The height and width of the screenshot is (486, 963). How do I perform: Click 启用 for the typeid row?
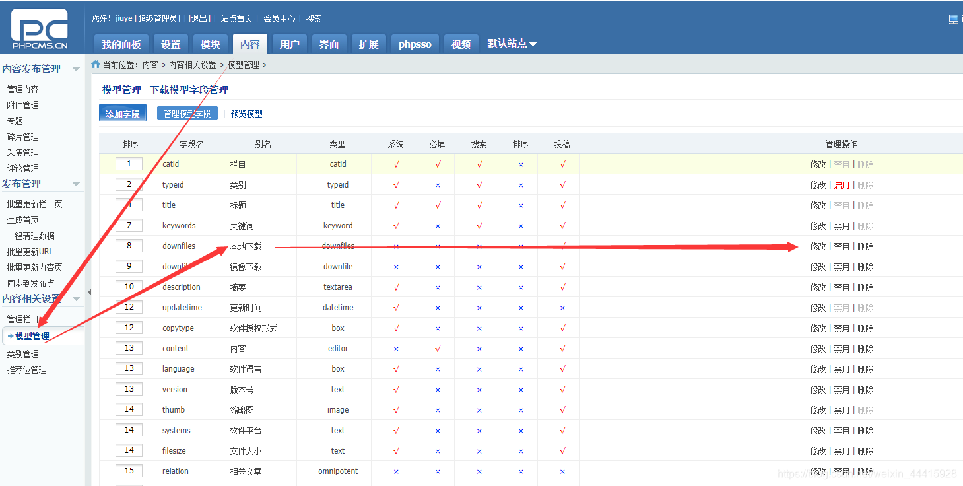point(842,185)
